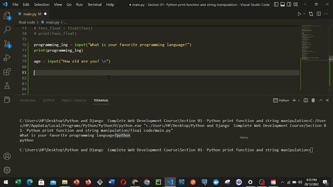
Task: Kill terminal with trash icon
Action: [x=313, y=100]
